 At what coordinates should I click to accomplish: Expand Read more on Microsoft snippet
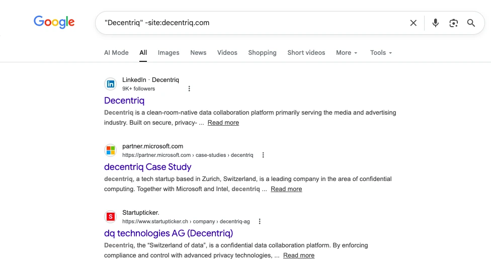click(286, 189)
